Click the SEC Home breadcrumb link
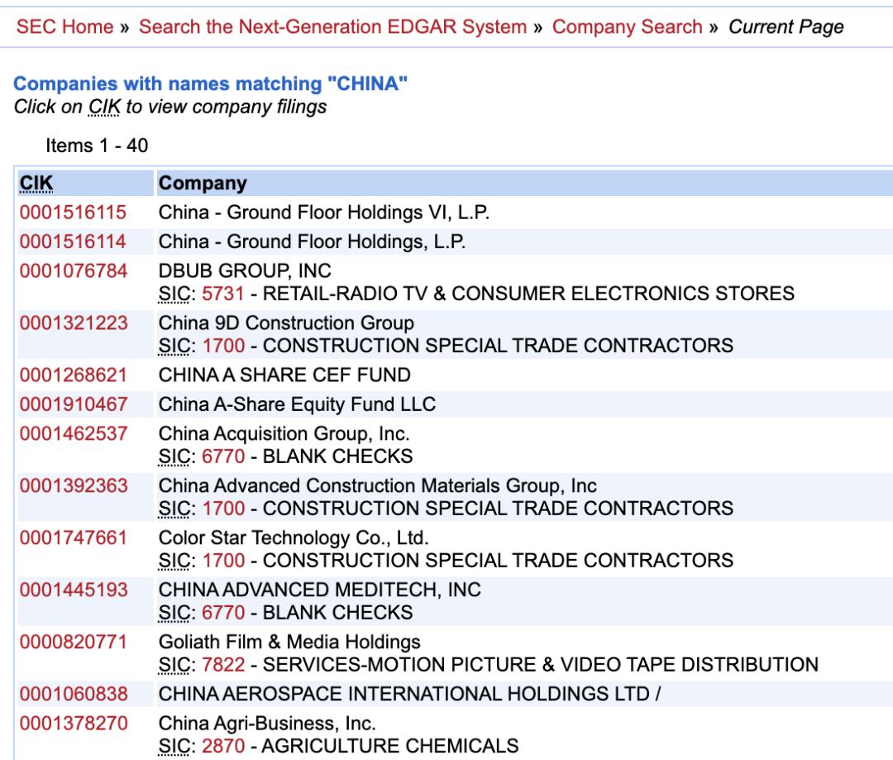 [x=65, y=26]
